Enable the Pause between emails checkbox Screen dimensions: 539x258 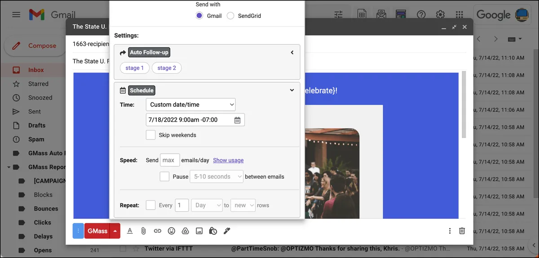click(164, 176)
